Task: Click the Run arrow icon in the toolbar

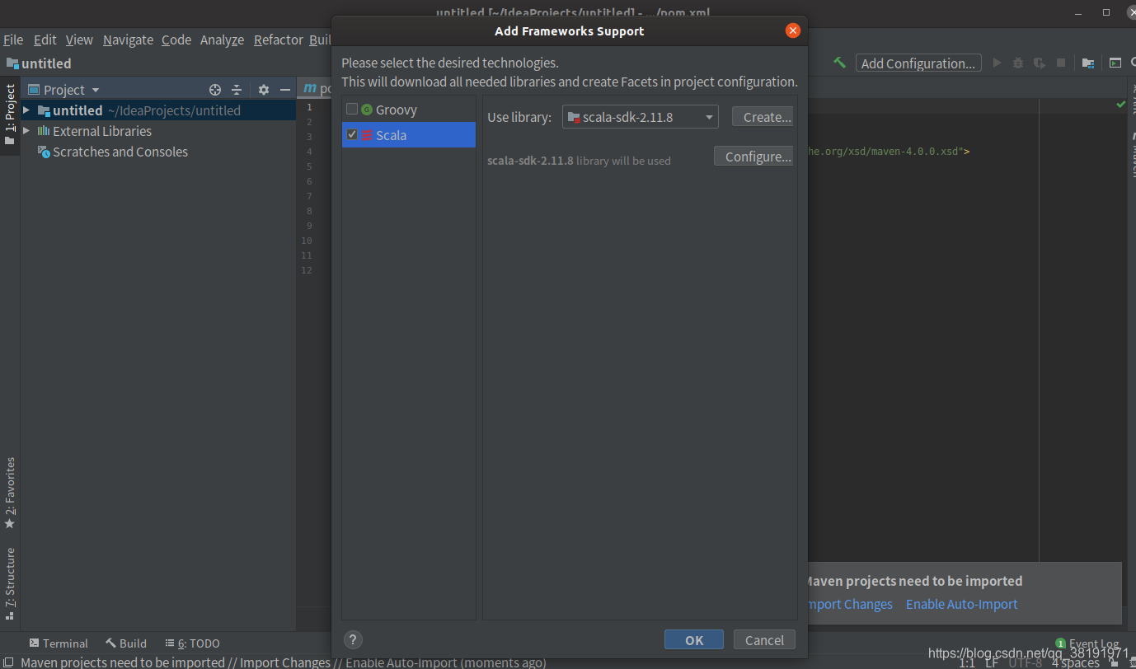Action: tap(997, 63)
